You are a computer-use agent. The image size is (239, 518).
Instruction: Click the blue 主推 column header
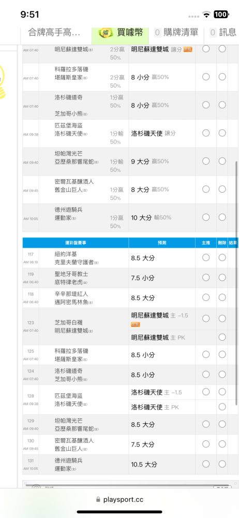[206, 242]
